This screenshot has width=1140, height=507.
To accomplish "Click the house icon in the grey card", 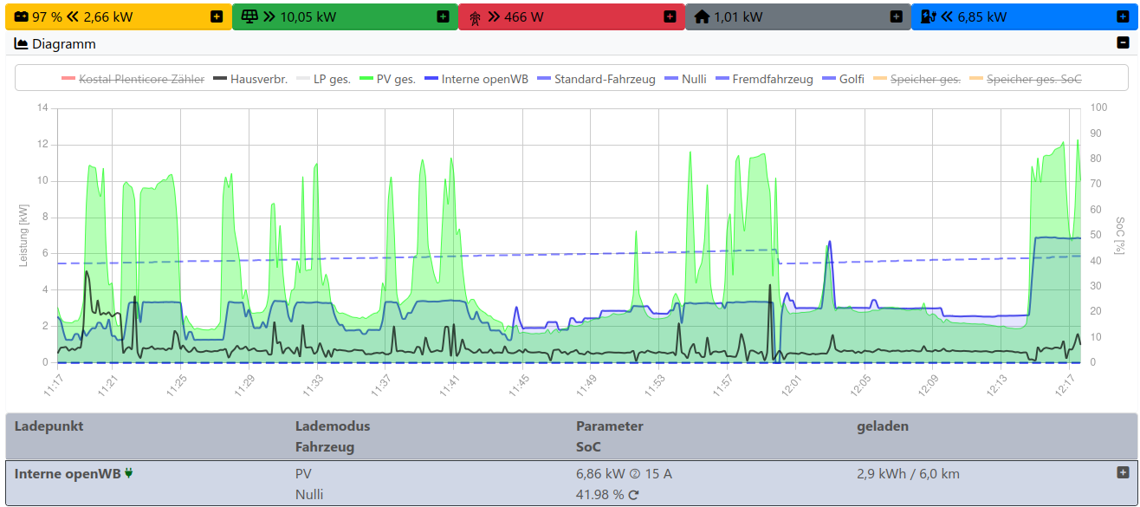I will pos(702,16).
